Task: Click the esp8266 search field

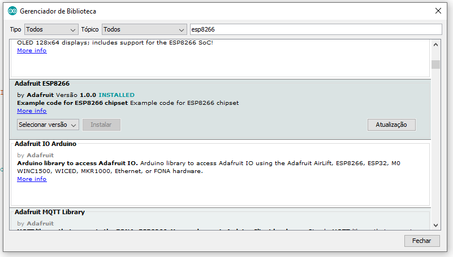Action: coord(316,29)
